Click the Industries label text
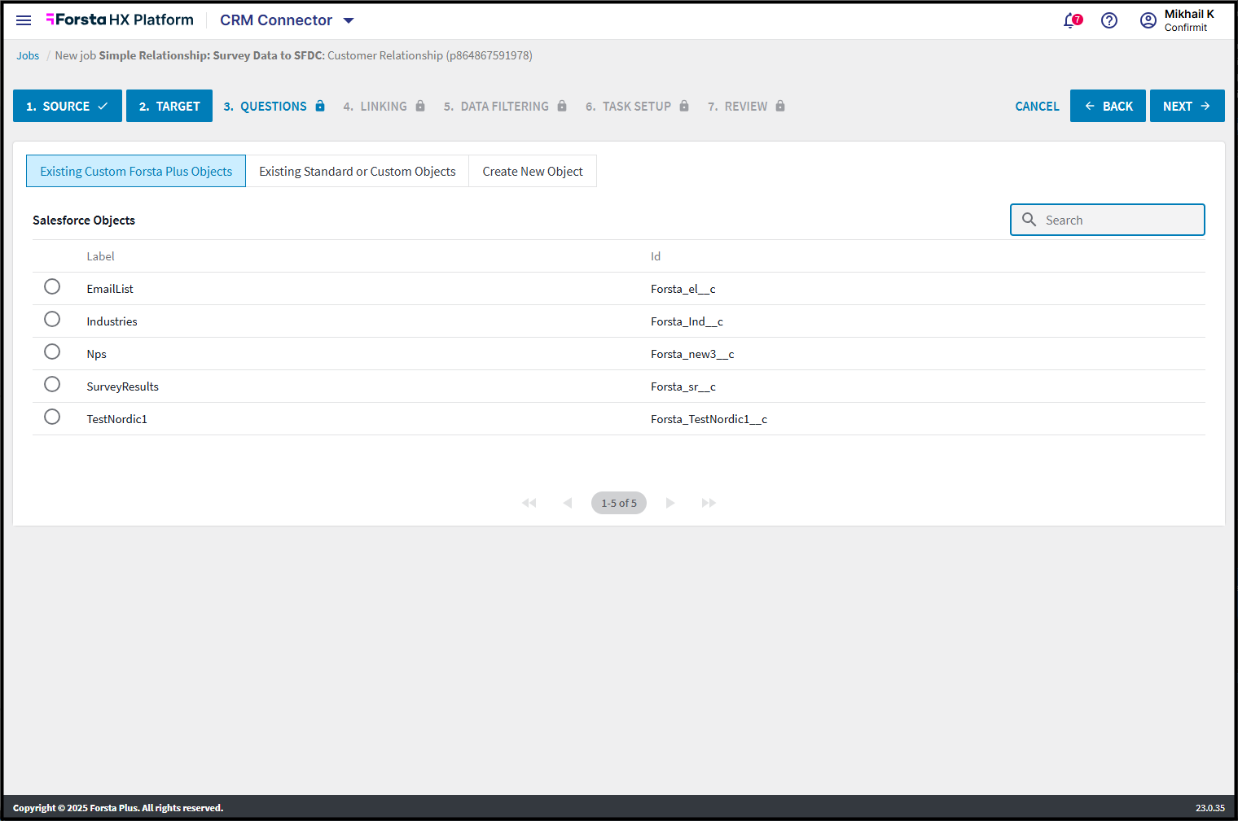 [112, 321]
